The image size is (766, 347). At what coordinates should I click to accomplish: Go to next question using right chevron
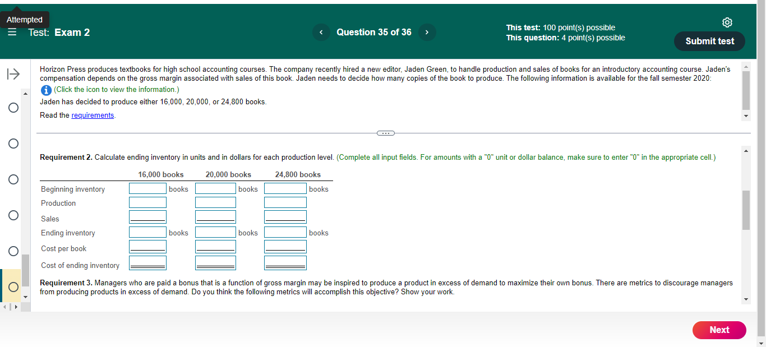tap(427, 32)
